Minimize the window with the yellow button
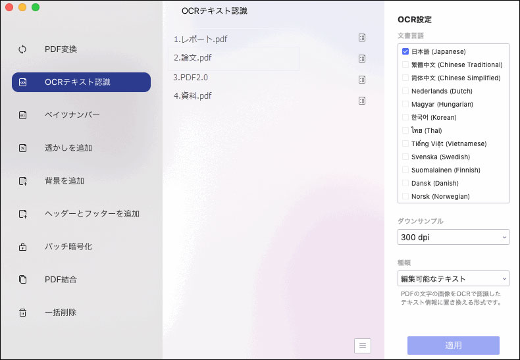 (22, 7)
